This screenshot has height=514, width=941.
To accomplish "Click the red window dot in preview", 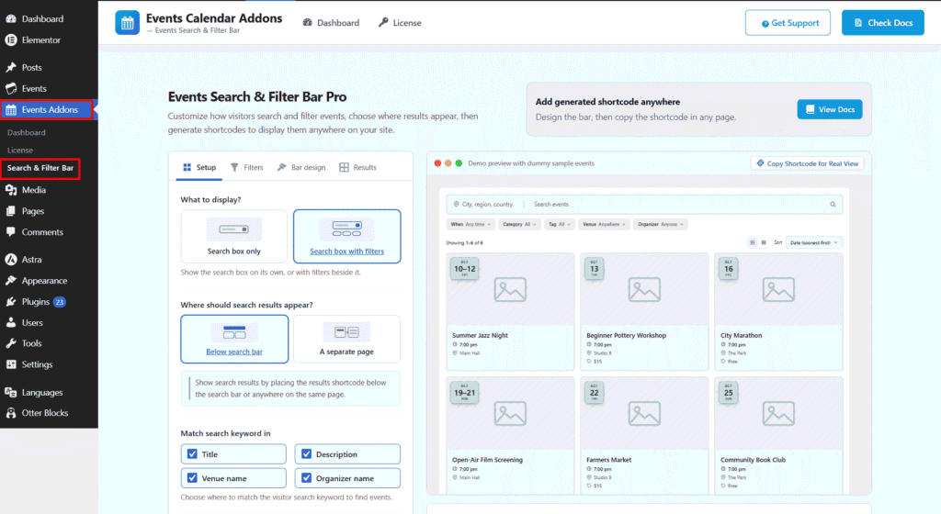I will click(x=437, y=163).
